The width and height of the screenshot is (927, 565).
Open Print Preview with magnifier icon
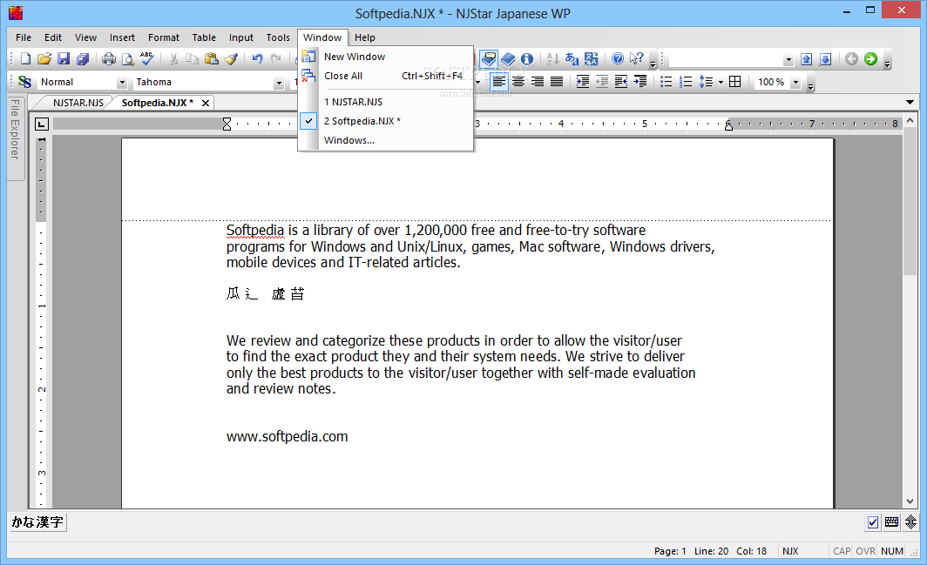(128, 58)
